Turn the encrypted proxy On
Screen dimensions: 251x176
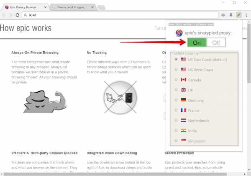point(197,43)
